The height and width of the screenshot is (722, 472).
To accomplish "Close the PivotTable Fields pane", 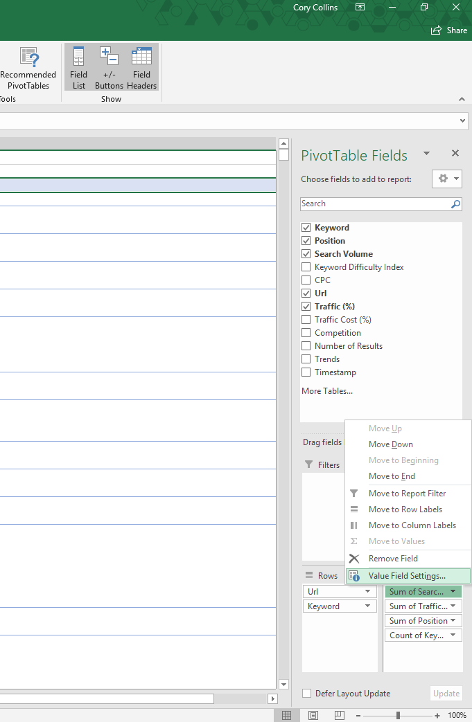I will [455, 154].
